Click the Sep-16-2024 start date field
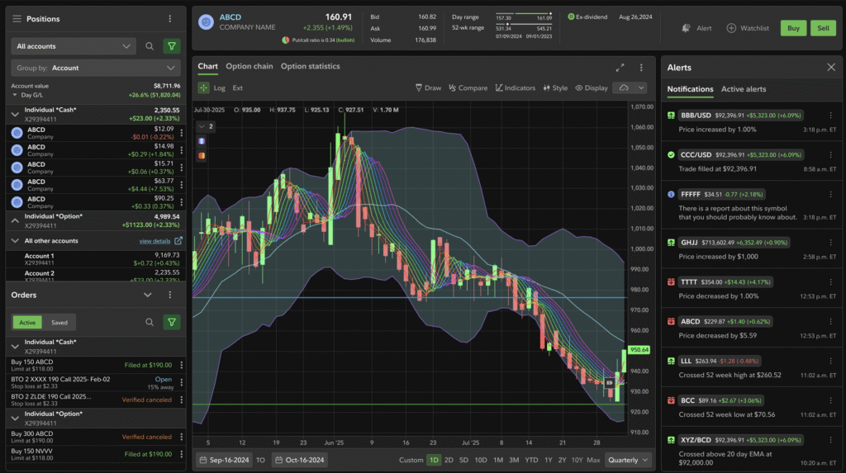The height and width of the screenshot is (473, 846). (224, 460)
